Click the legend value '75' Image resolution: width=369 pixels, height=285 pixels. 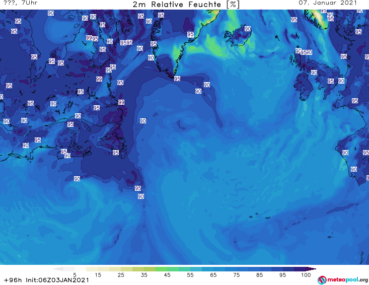[x=236, y=275]
